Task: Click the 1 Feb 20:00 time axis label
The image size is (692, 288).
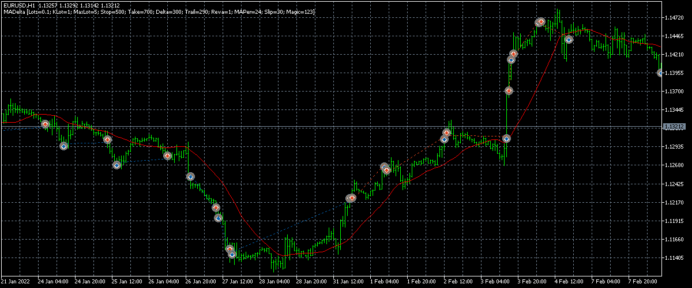Action: [422, 282]
